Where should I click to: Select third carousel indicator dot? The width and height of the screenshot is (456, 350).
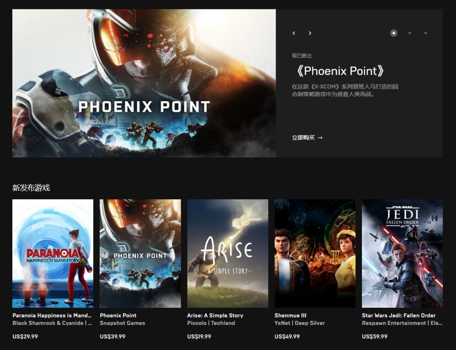tap(426, 33)
